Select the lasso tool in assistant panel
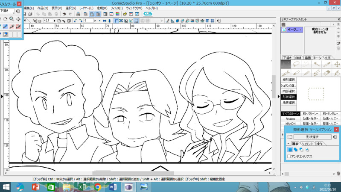The height and width of the screenshot is (192, 341). [x=296, y=64]
